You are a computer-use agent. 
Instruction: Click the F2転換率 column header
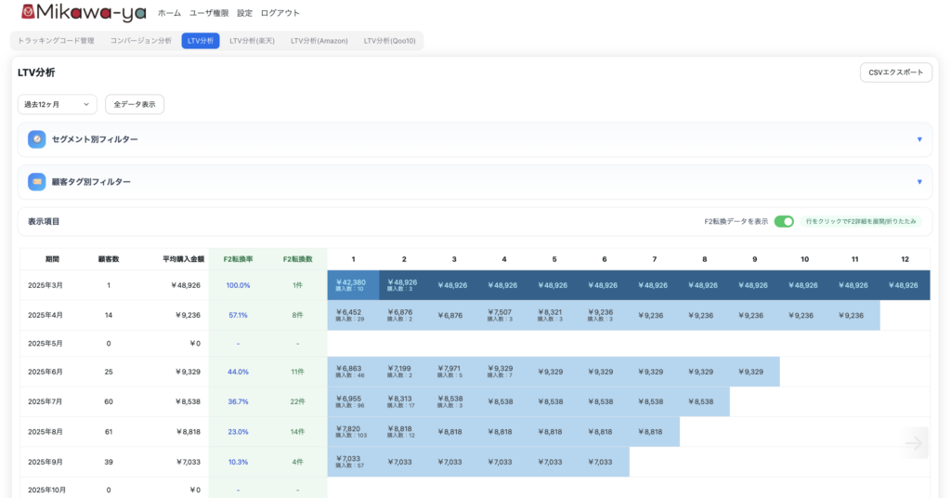point(238,259)
